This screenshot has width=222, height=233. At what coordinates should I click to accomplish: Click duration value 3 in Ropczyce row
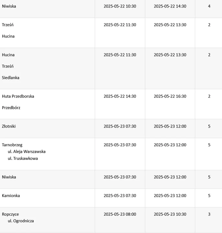point(209,214)
